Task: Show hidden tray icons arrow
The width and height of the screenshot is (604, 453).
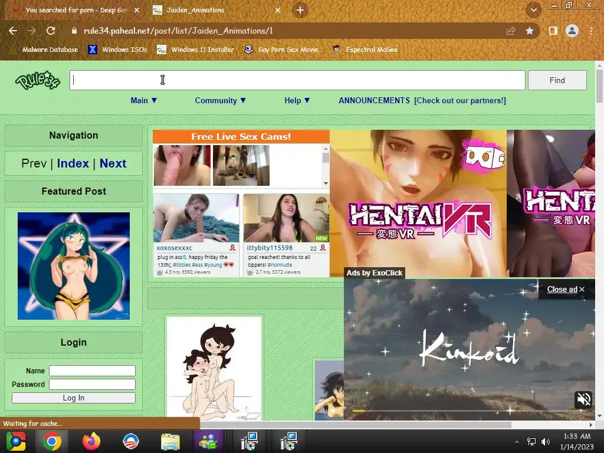Action: pos(517,442)
